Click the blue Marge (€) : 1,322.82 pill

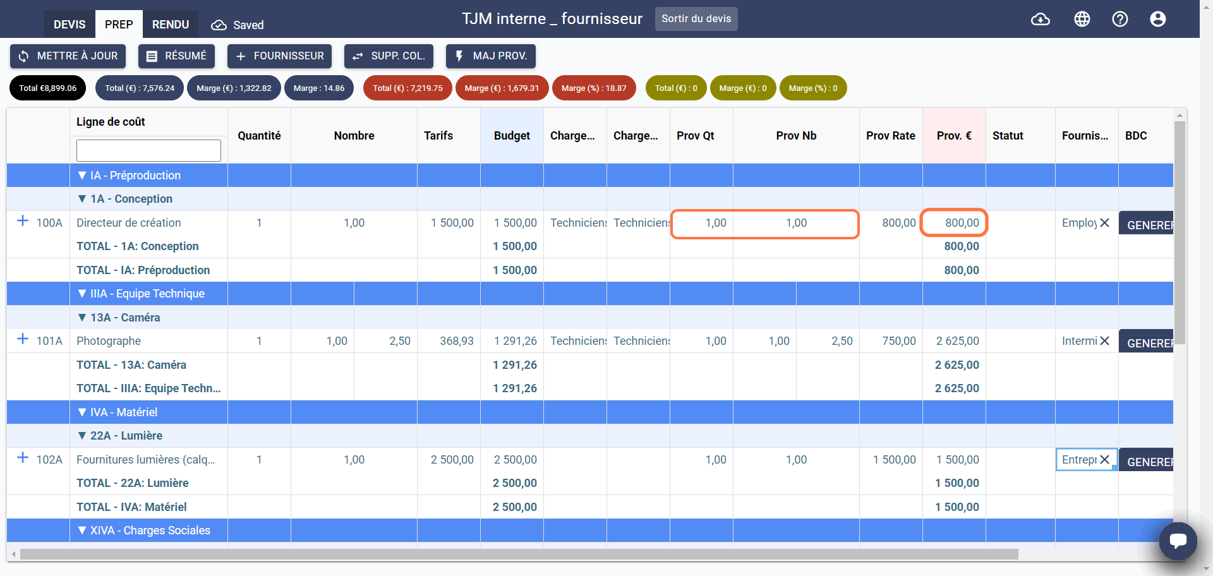234,88
